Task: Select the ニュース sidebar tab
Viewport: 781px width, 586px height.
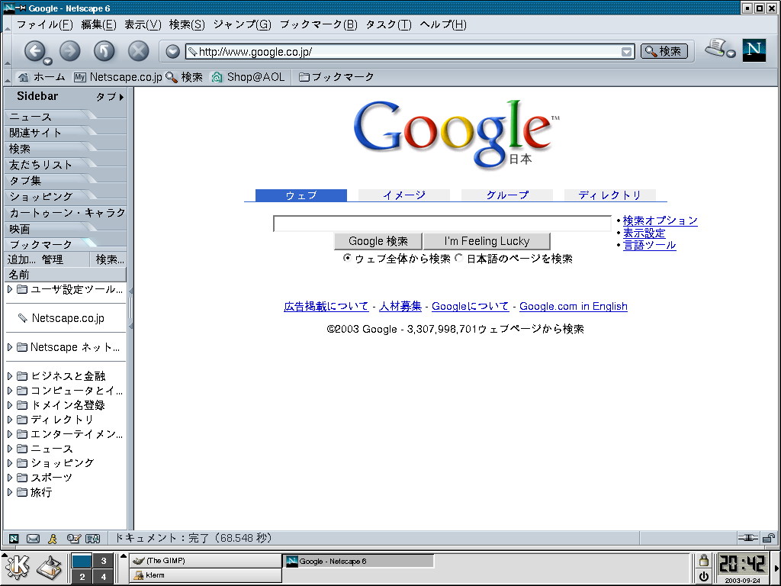Action: [31, 117]
